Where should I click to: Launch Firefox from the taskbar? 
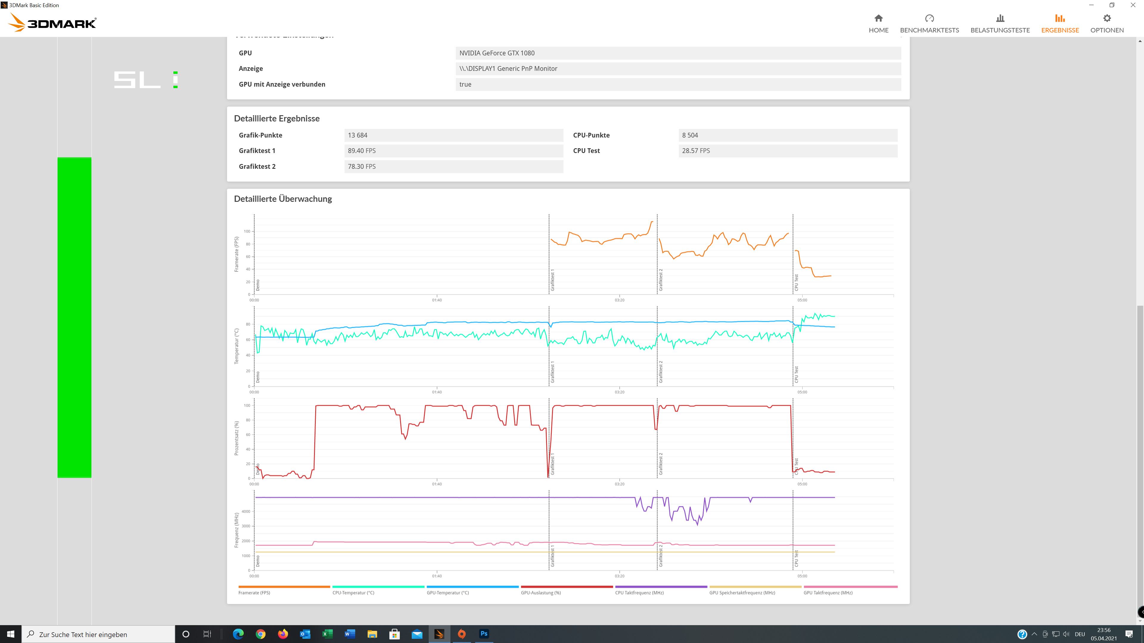point(283,634)
